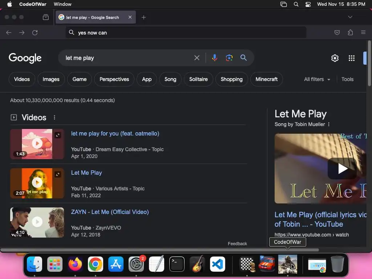This screenshot has height=279, width=372.
Task: Open 'Let Me Play (official lyrics' YouTube link
Action: (320, 219)
